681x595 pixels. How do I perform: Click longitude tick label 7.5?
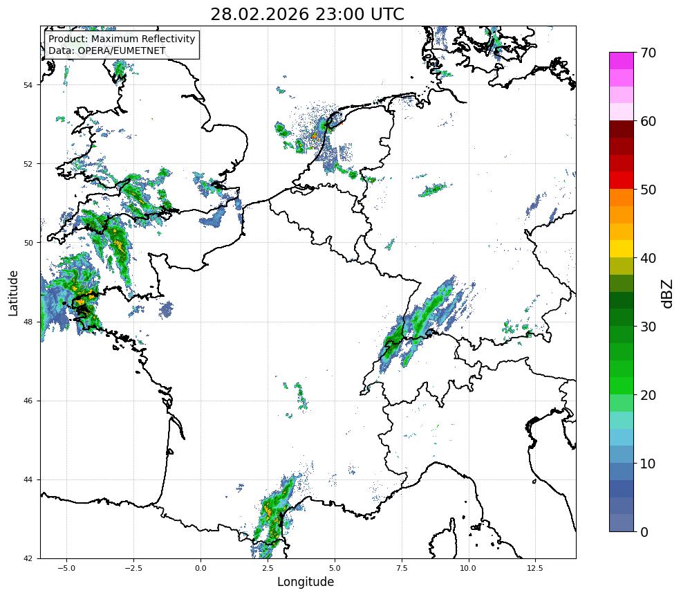pos(402,568)
